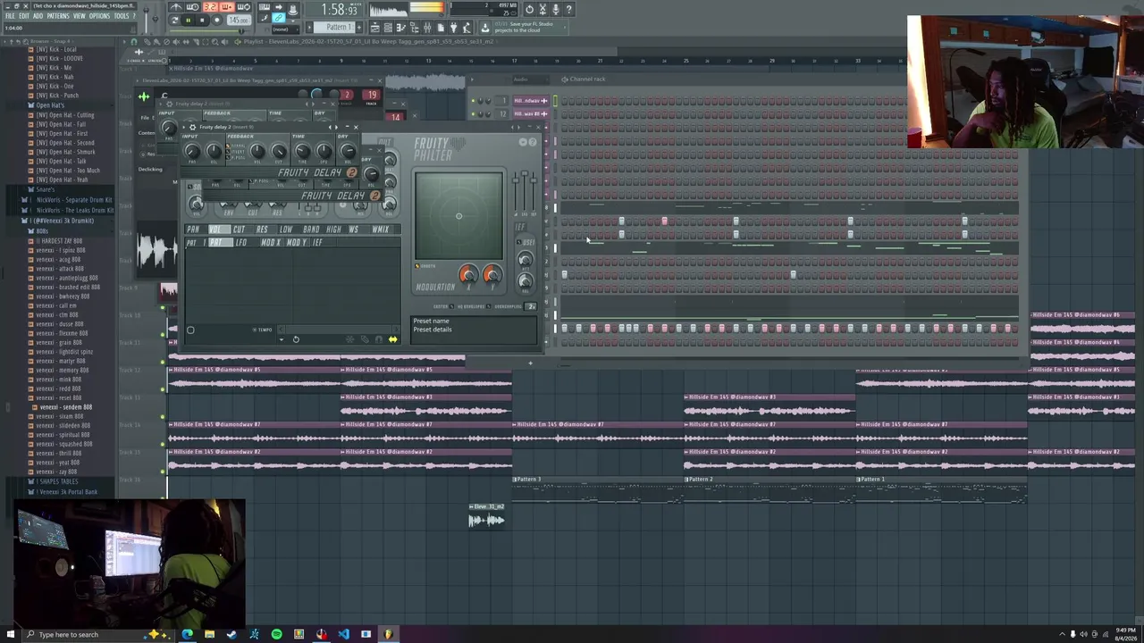
Task: Open the OPTIONS menu
Action: tap(99, 16)
